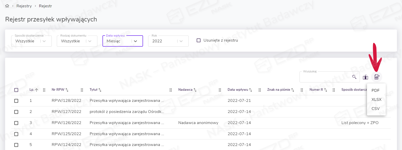Click the home icon in breadcrumb
This screenshot has height=150, width=402.
[7, 6]
